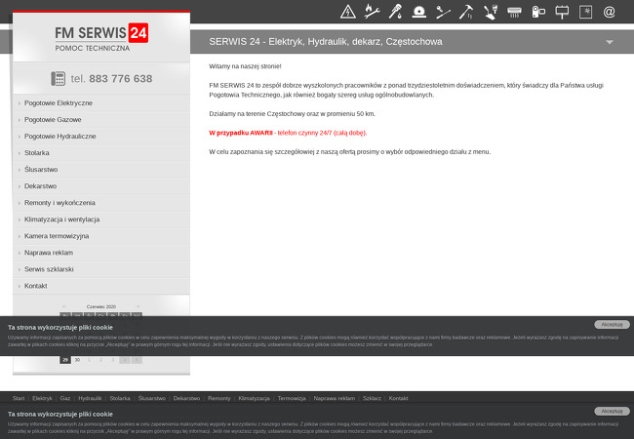The image size is (634, 439).
Task: Select Pogotowie Hydrauliczne sidebar item
Action: (x=101, y=137)
